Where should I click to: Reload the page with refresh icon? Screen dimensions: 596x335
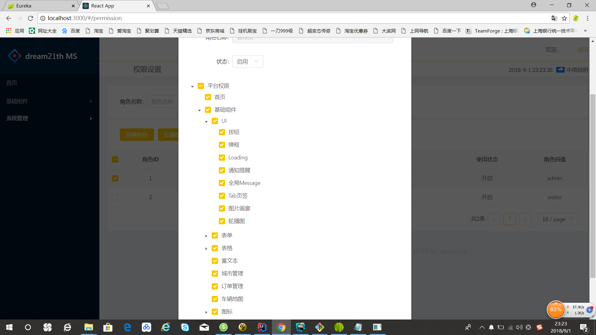click(x=30, y=18)
